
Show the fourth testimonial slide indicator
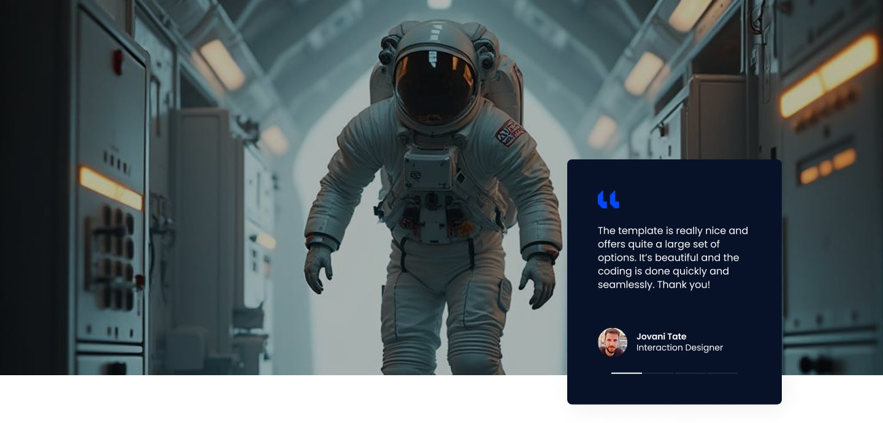pos(722,373)
